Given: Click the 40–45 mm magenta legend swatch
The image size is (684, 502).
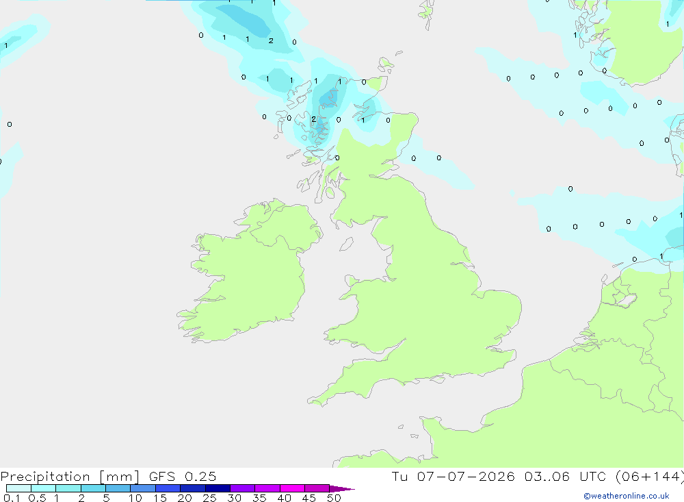Looking at the screenshot, I should click(292, 488).
